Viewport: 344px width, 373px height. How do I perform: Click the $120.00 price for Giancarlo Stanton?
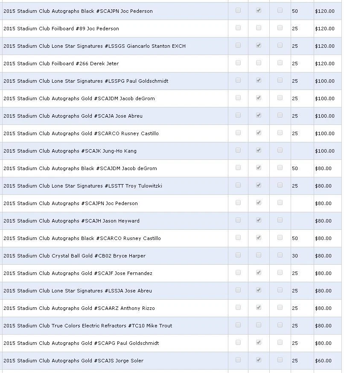click(x=324, y=46)
